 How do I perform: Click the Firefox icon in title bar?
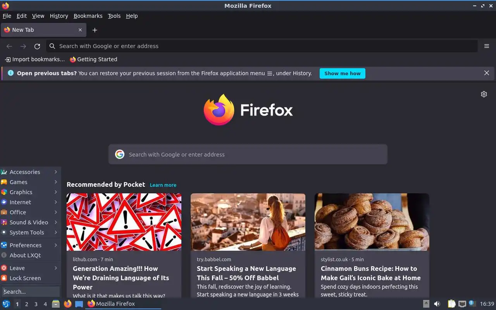[5, 5]
